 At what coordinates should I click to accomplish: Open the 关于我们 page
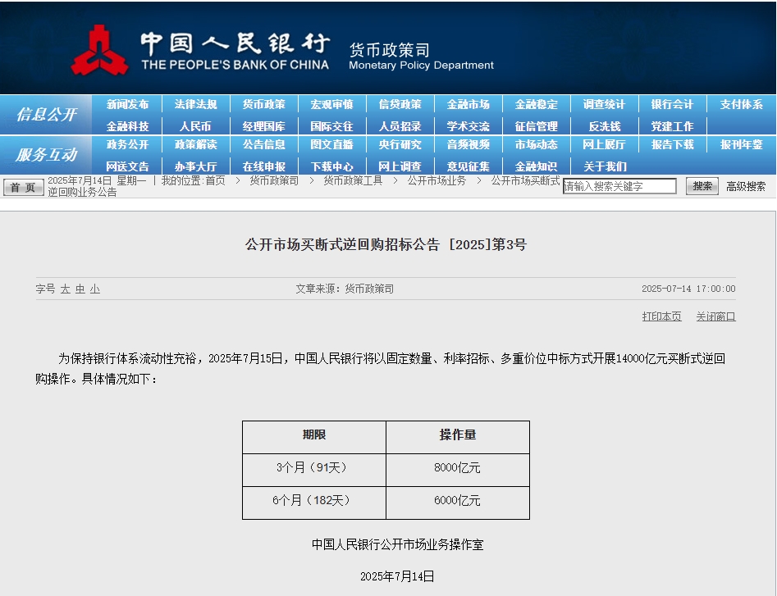point(604,166)
